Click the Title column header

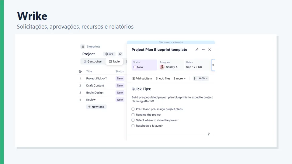(89, 71)
